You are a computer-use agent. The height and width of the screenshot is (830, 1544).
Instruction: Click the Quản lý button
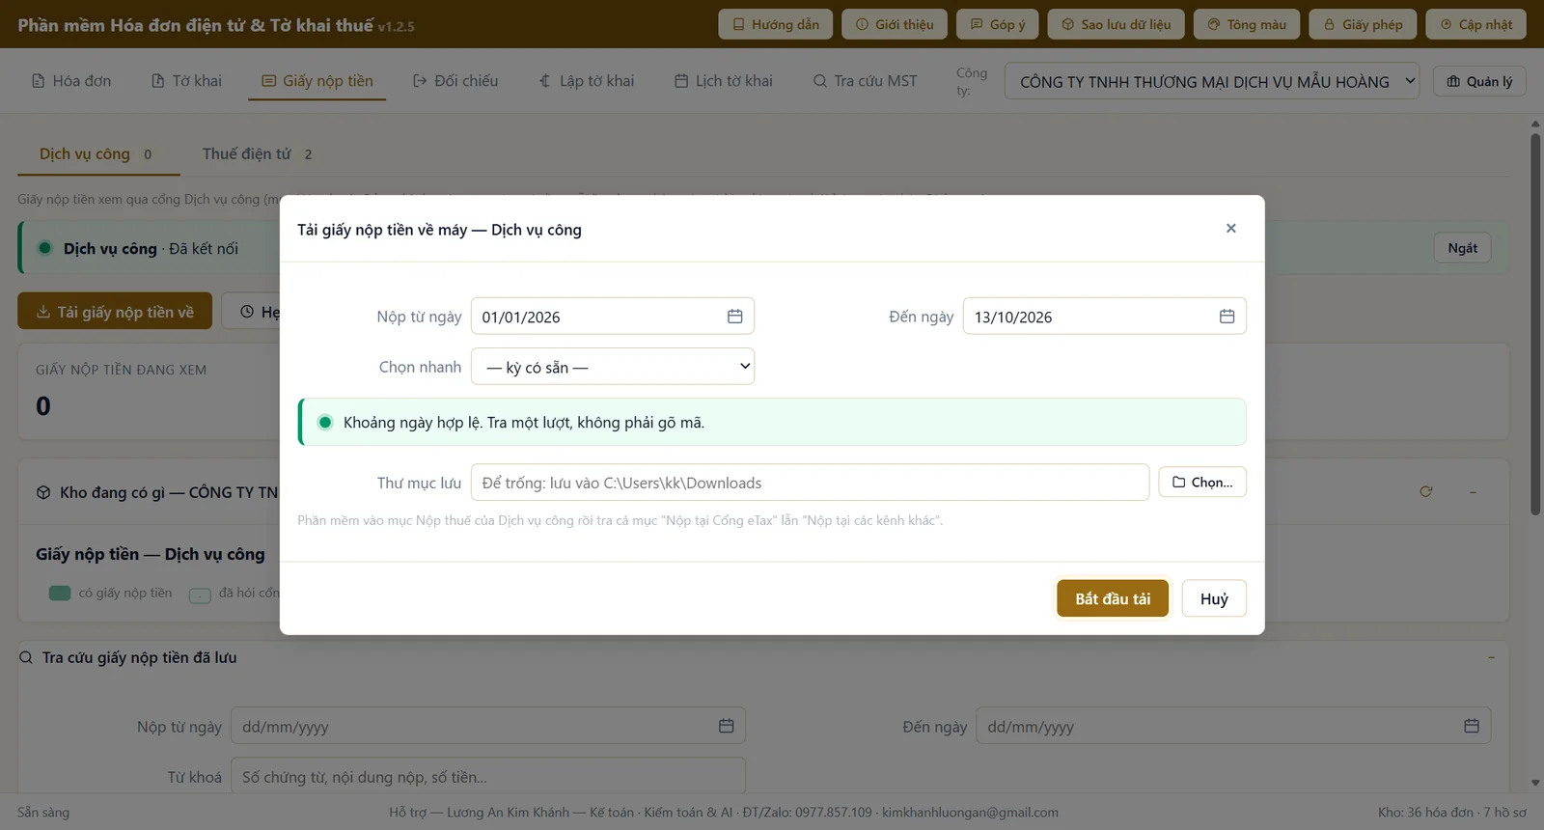1479,82
